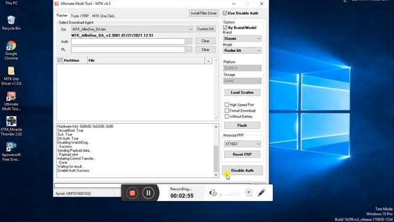
Task: Open the DA MTK_AllInOne_DA.bin dropdown
Action: coord(132,29)
